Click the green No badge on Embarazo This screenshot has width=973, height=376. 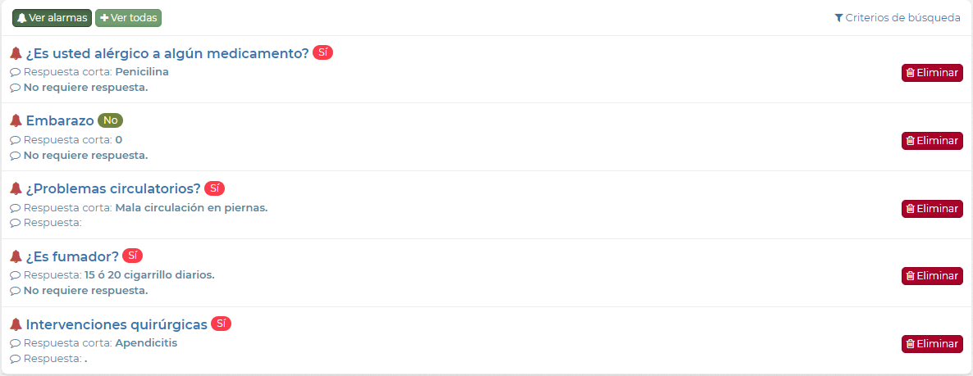point(110,120)
